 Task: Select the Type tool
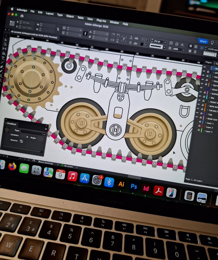(x=3, y=58)
